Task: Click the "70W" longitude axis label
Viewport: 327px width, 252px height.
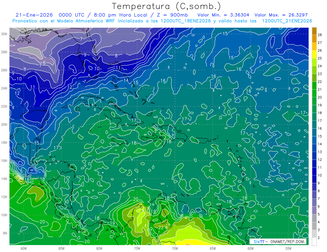Action: (x=175, y=248)
